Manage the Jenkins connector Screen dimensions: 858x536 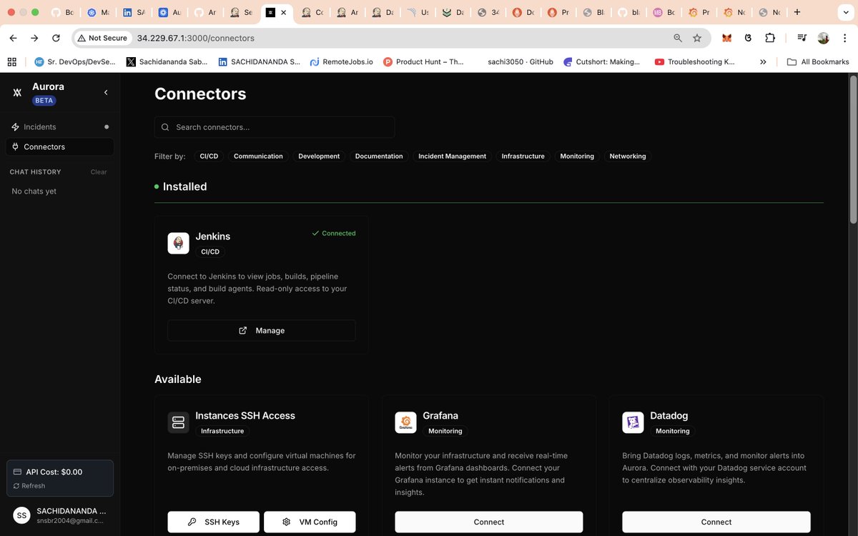click(x=261, y=330)
